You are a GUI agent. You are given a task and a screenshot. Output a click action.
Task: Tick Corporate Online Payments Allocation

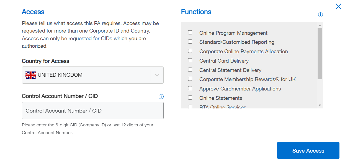190,51
